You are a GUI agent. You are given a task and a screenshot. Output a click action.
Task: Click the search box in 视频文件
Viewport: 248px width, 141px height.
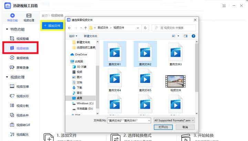click(x=174, y=28)
